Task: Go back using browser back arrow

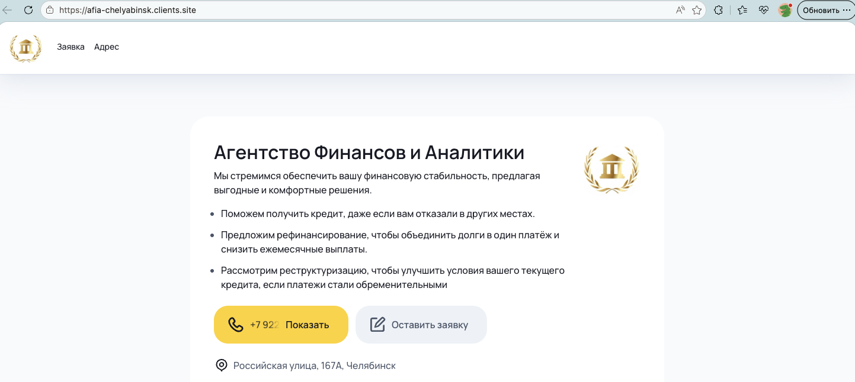Action: point(8,10)
